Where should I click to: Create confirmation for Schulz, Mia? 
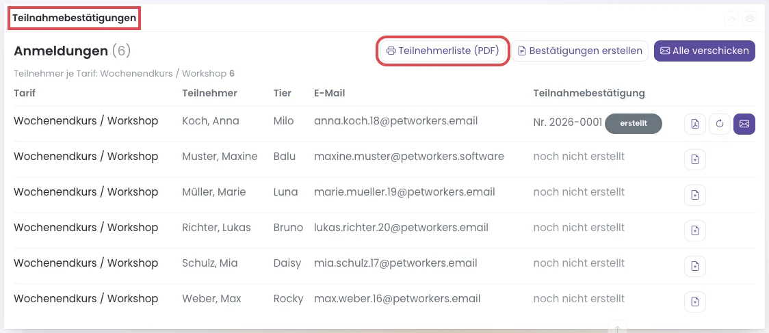pyautogui.click(x=695, y=266)
